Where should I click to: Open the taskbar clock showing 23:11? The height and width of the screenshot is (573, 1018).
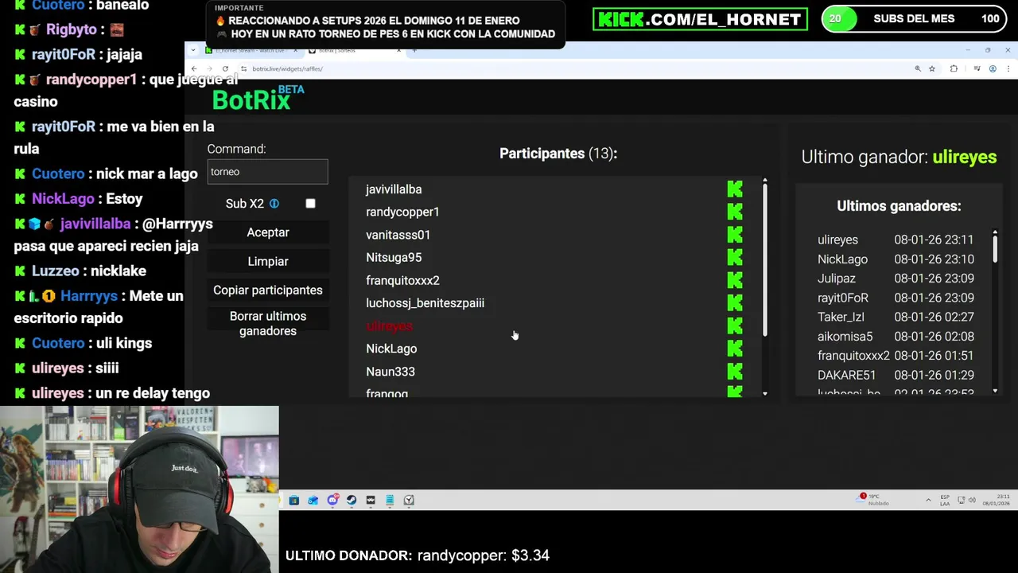(997, 500)
